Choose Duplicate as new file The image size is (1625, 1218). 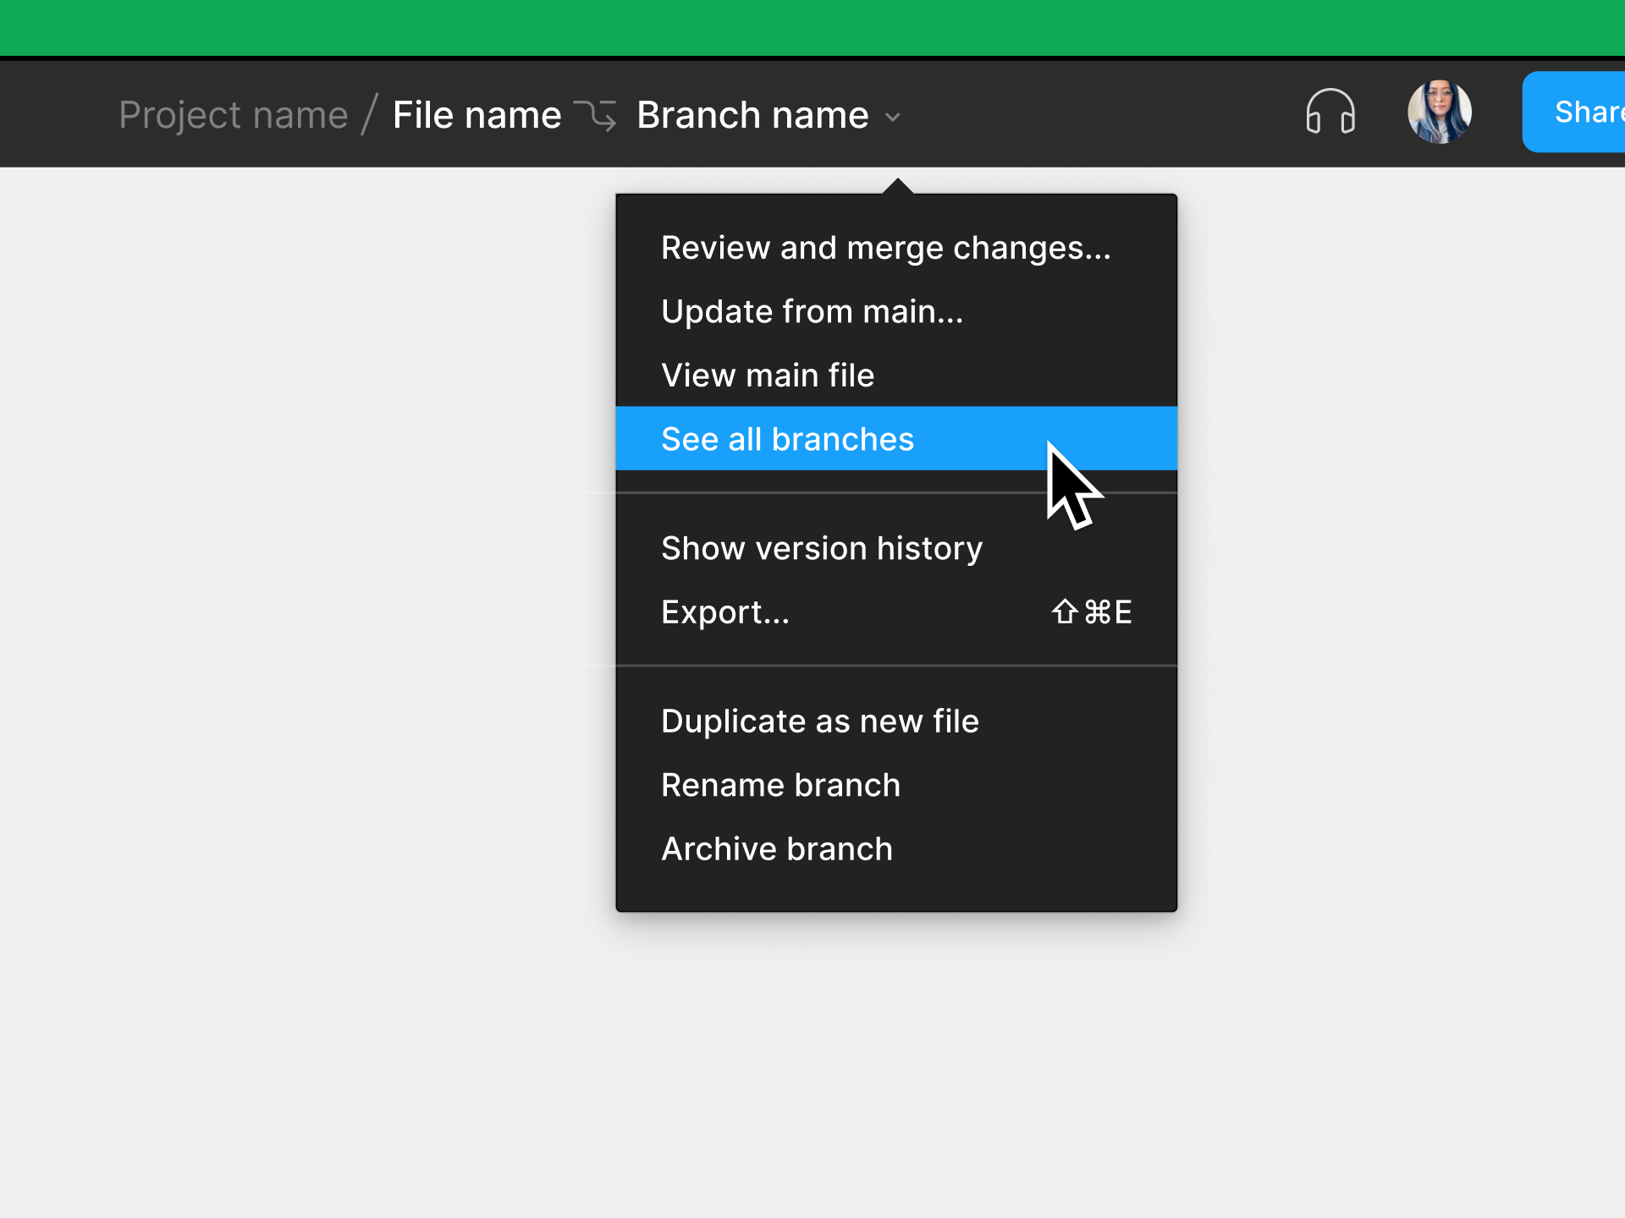point(819,721)
